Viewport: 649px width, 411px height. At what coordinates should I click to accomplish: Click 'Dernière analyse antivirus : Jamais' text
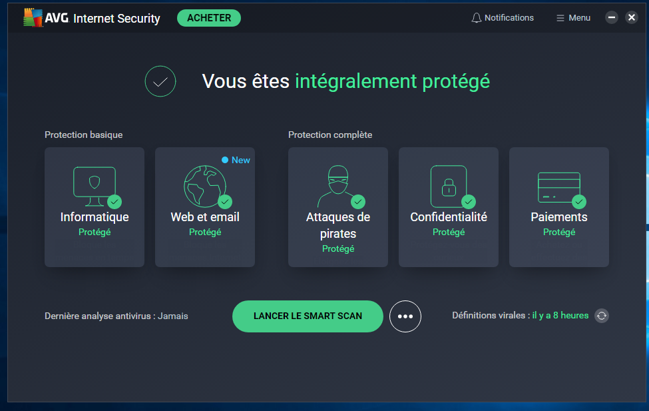pyautogui.click(x=116, y=316)
